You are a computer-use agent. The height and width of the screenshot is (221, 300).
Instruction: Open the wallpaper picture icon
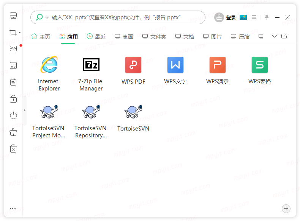(243, 17)
